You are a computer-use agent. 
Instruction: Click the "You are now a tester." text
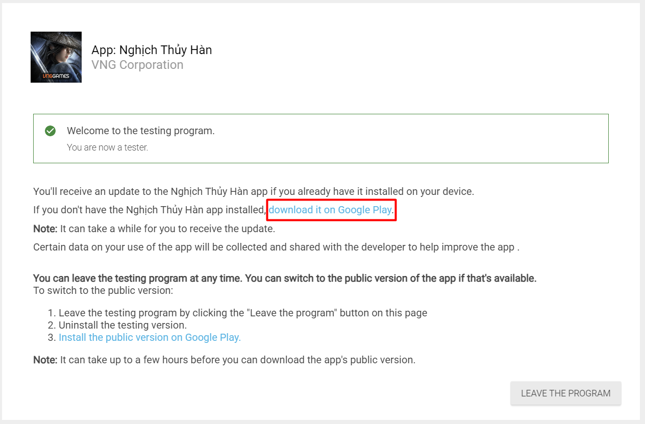click(x=107, y=147)
